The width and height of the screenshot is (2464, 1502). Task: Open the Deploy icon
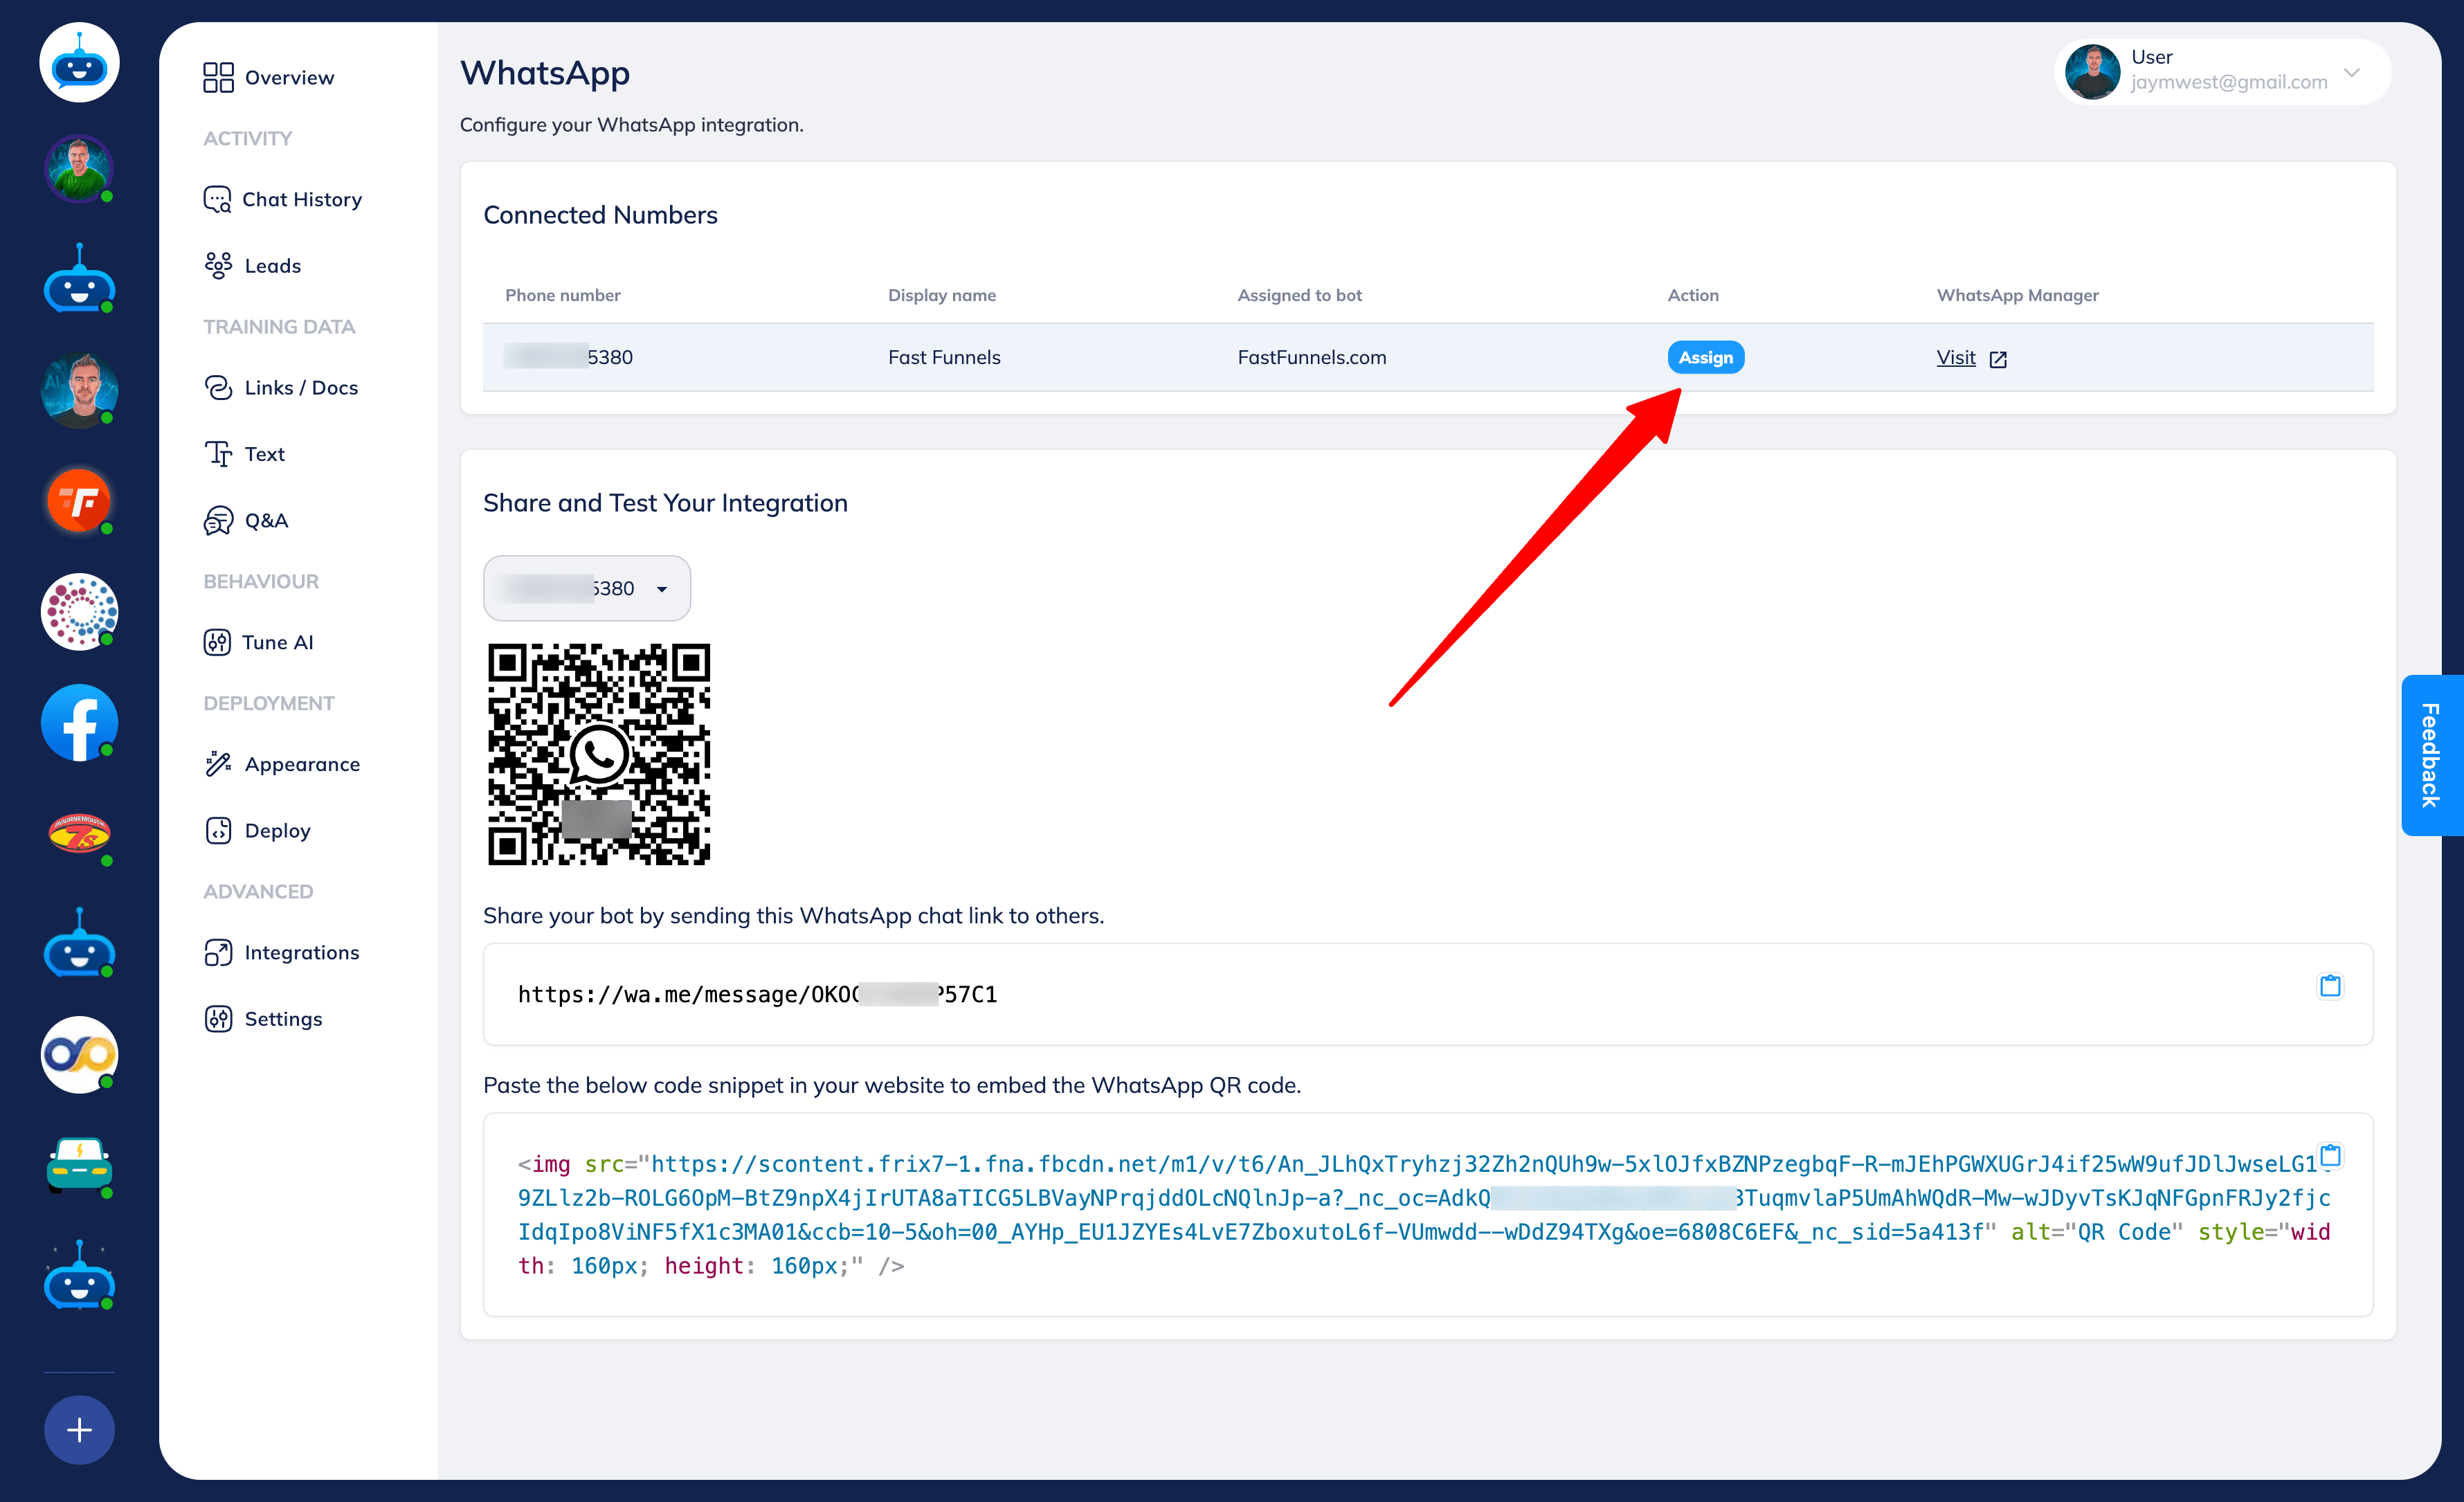tap(218, 830)
